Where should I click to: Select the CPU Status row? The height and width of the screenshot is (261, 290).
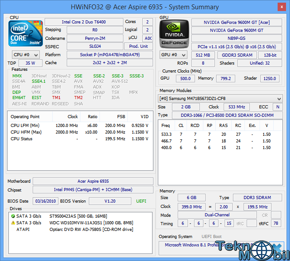(x=80, y=139)
